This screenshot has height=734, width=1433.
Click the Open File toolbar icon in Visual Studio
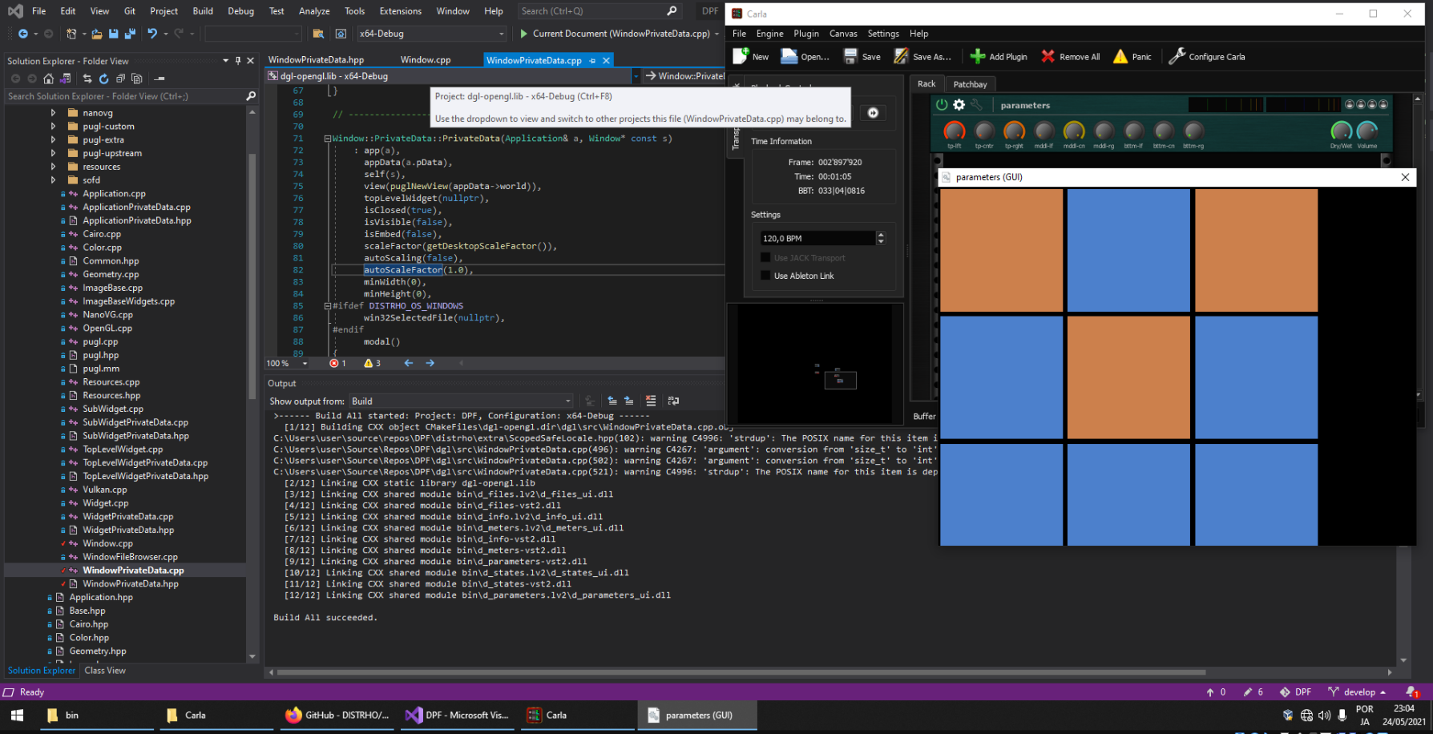coord(96,34)
